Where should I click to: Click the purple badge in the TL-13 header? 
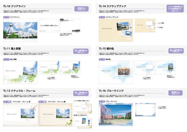pos(81,93)
